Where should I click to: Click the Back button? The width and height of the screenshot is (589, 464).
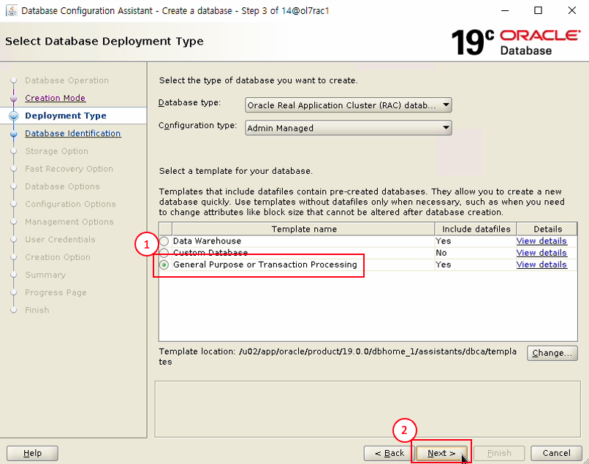coord(389,453)
